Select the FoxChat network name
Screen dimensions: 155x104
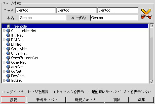(18, 76)
